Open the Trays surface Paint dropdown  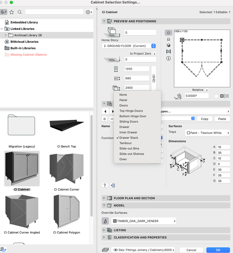pos(208,133)
